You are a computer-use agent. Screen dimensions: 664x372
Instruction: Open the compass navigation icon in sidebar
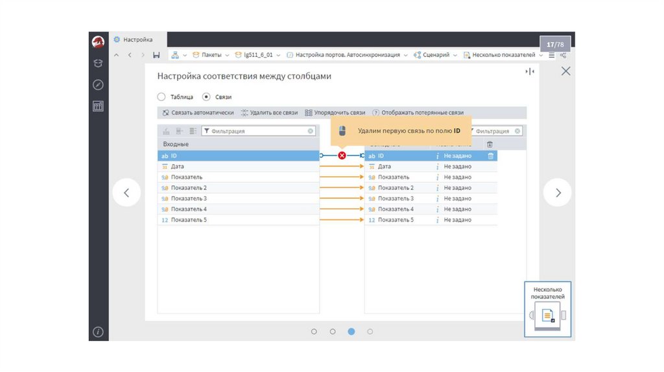click(98, 85)
